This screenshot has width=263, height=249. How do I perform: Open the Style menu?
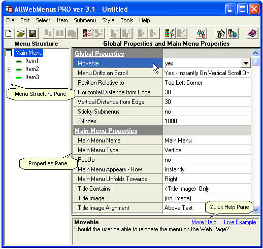tap(108, 20)
